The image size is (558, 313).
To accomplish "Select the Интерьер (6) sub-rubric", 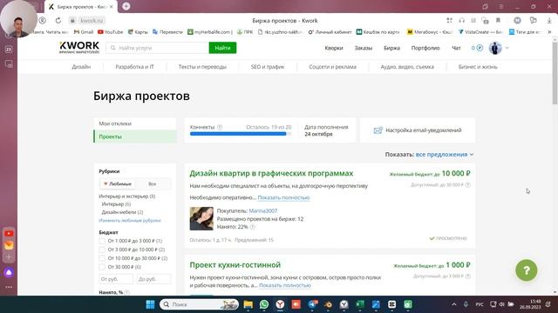I will click(116, 204).
